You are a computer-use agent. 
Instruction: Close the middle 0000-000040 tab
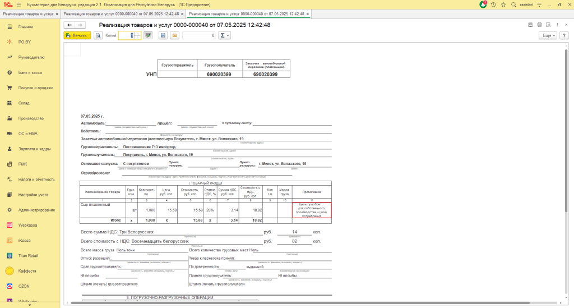[x=182, y=14]
